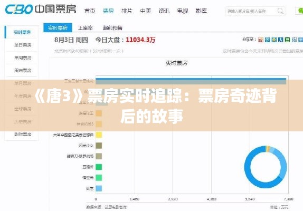
Task: Select 单周票房 in the left sidebar
Action: (x=23, y=57)
